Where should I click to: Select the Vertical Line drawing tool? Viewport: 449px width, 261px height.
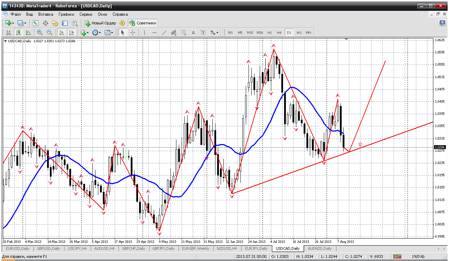[144, 32]
